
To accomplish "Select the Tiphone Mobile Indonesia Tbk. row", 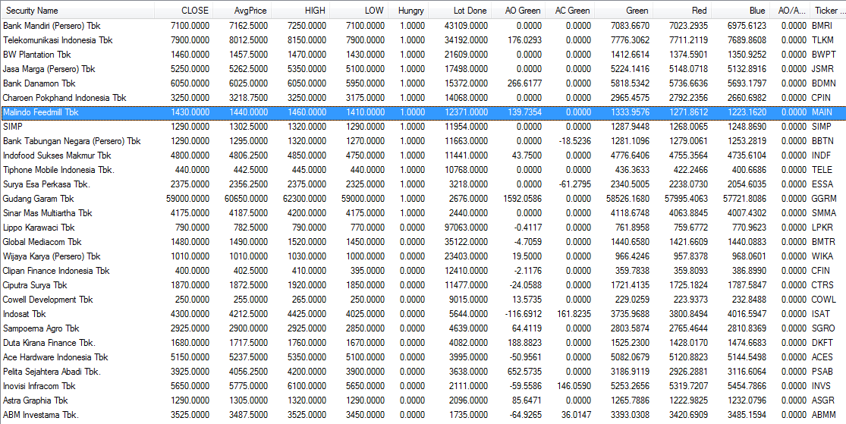I will coord(423,170).
